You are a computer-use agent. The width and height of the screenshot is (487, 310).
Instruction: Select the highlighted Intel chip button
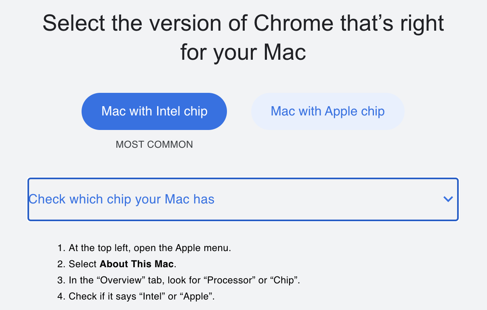[154, 111]
